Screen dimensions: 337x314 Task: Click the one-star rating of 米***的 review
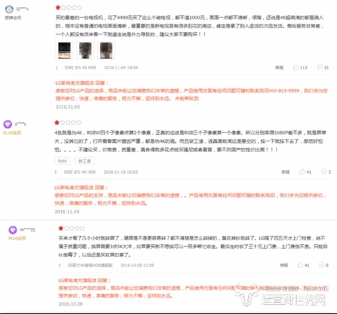coord(72,228)
